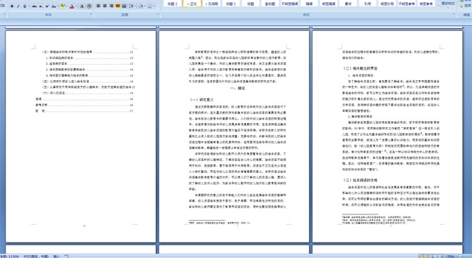Select the 无间隔 style

pyautogui.click(x=211, y=4)
